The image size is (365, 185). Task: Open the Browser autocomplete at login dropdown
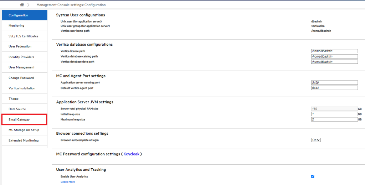pyautogui.click(x=316, y=140)
